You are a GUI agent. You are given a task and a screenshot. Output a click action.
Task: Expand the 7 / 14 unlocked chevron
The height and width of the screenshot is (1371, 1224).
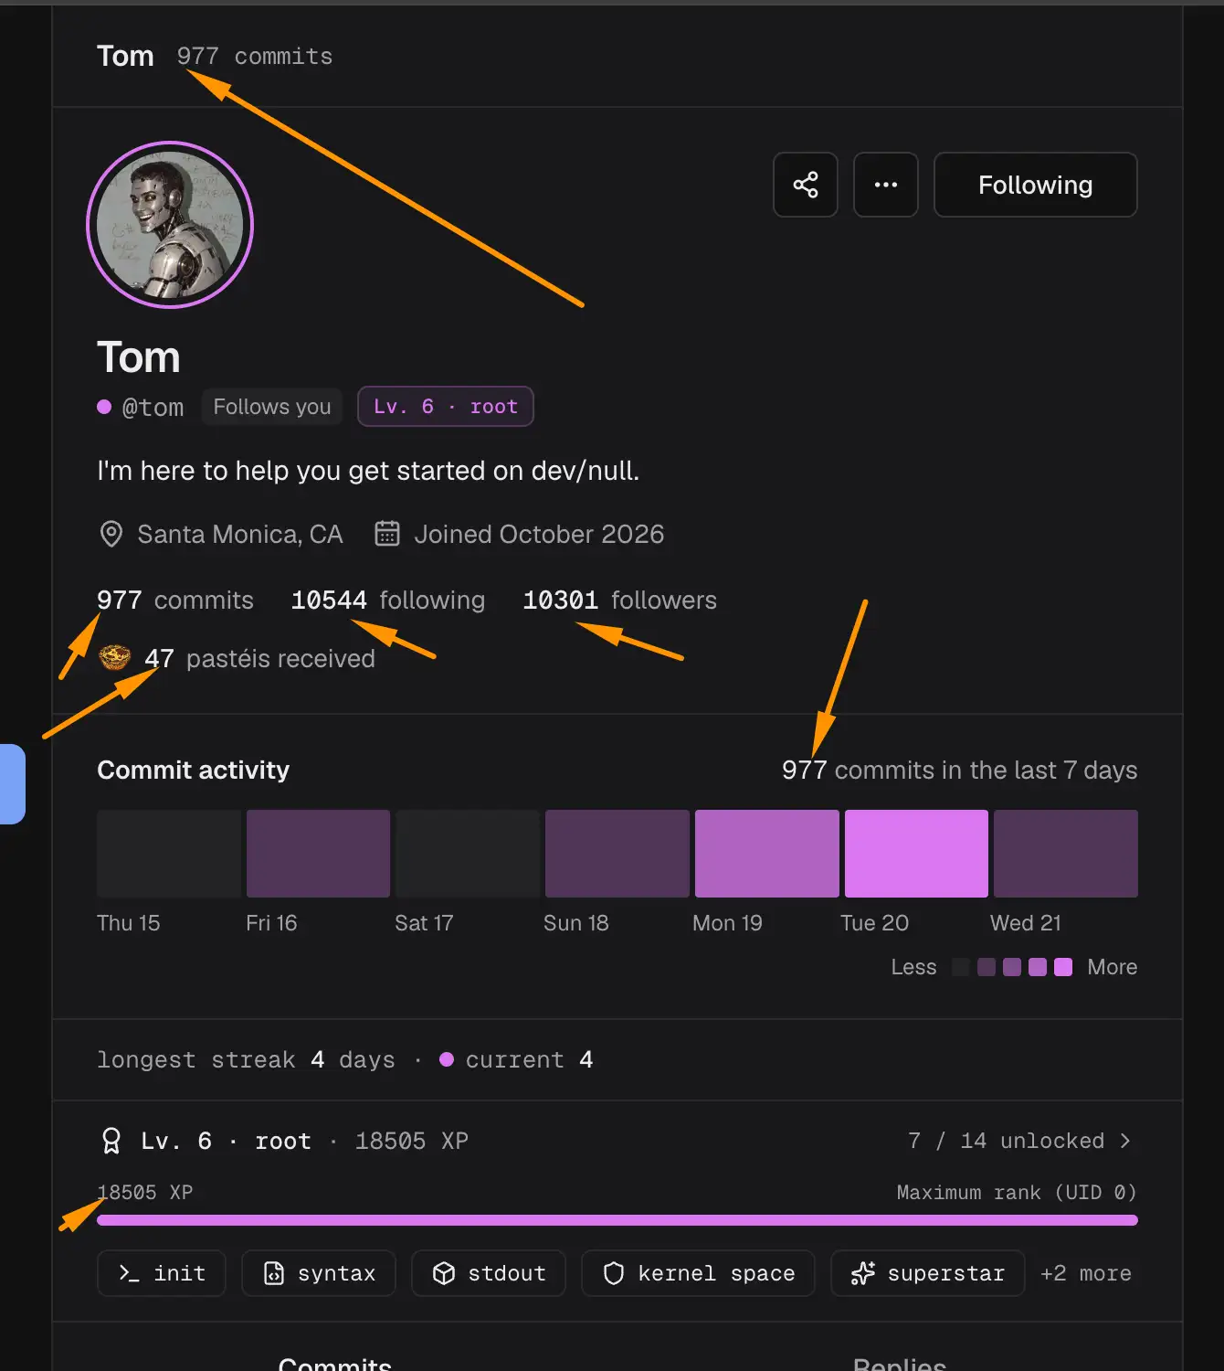coord(1125,1141)
